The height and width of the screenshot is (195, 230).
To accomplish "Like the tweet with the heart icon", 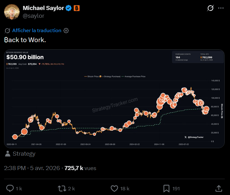I will [114, 188].
